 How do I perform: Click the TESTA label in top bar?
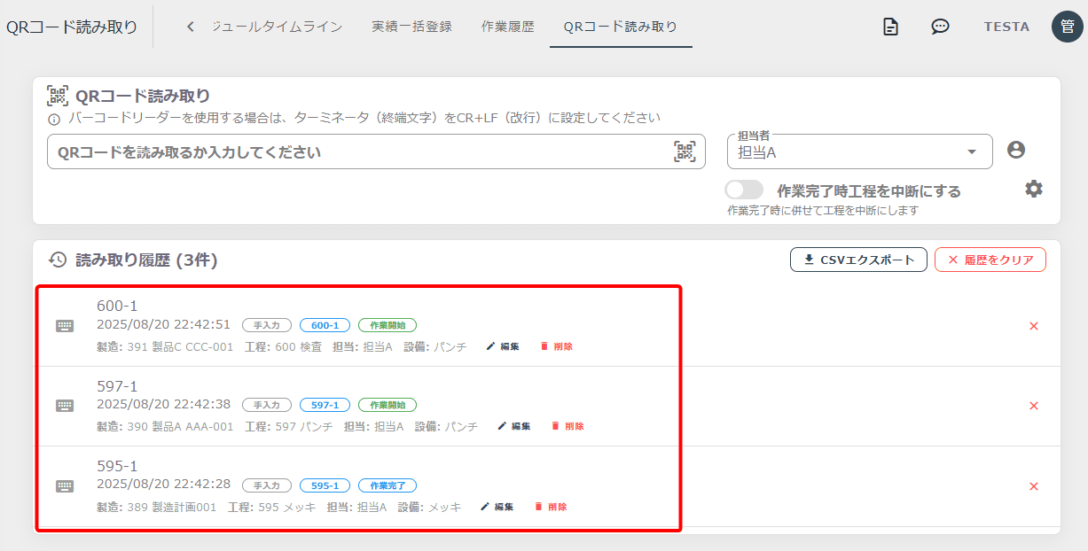tap(1006, 27)
